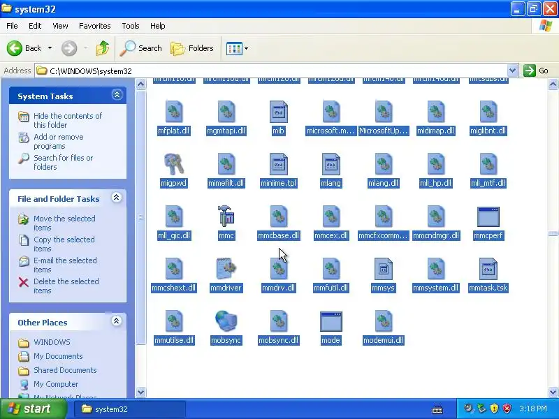559x419 pixels.
Task: Click the taskbar keyboard icon
Action: point(437,410)
